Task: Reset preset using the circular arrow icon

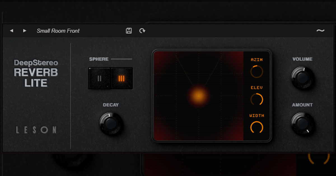Action: click(142, 31)
